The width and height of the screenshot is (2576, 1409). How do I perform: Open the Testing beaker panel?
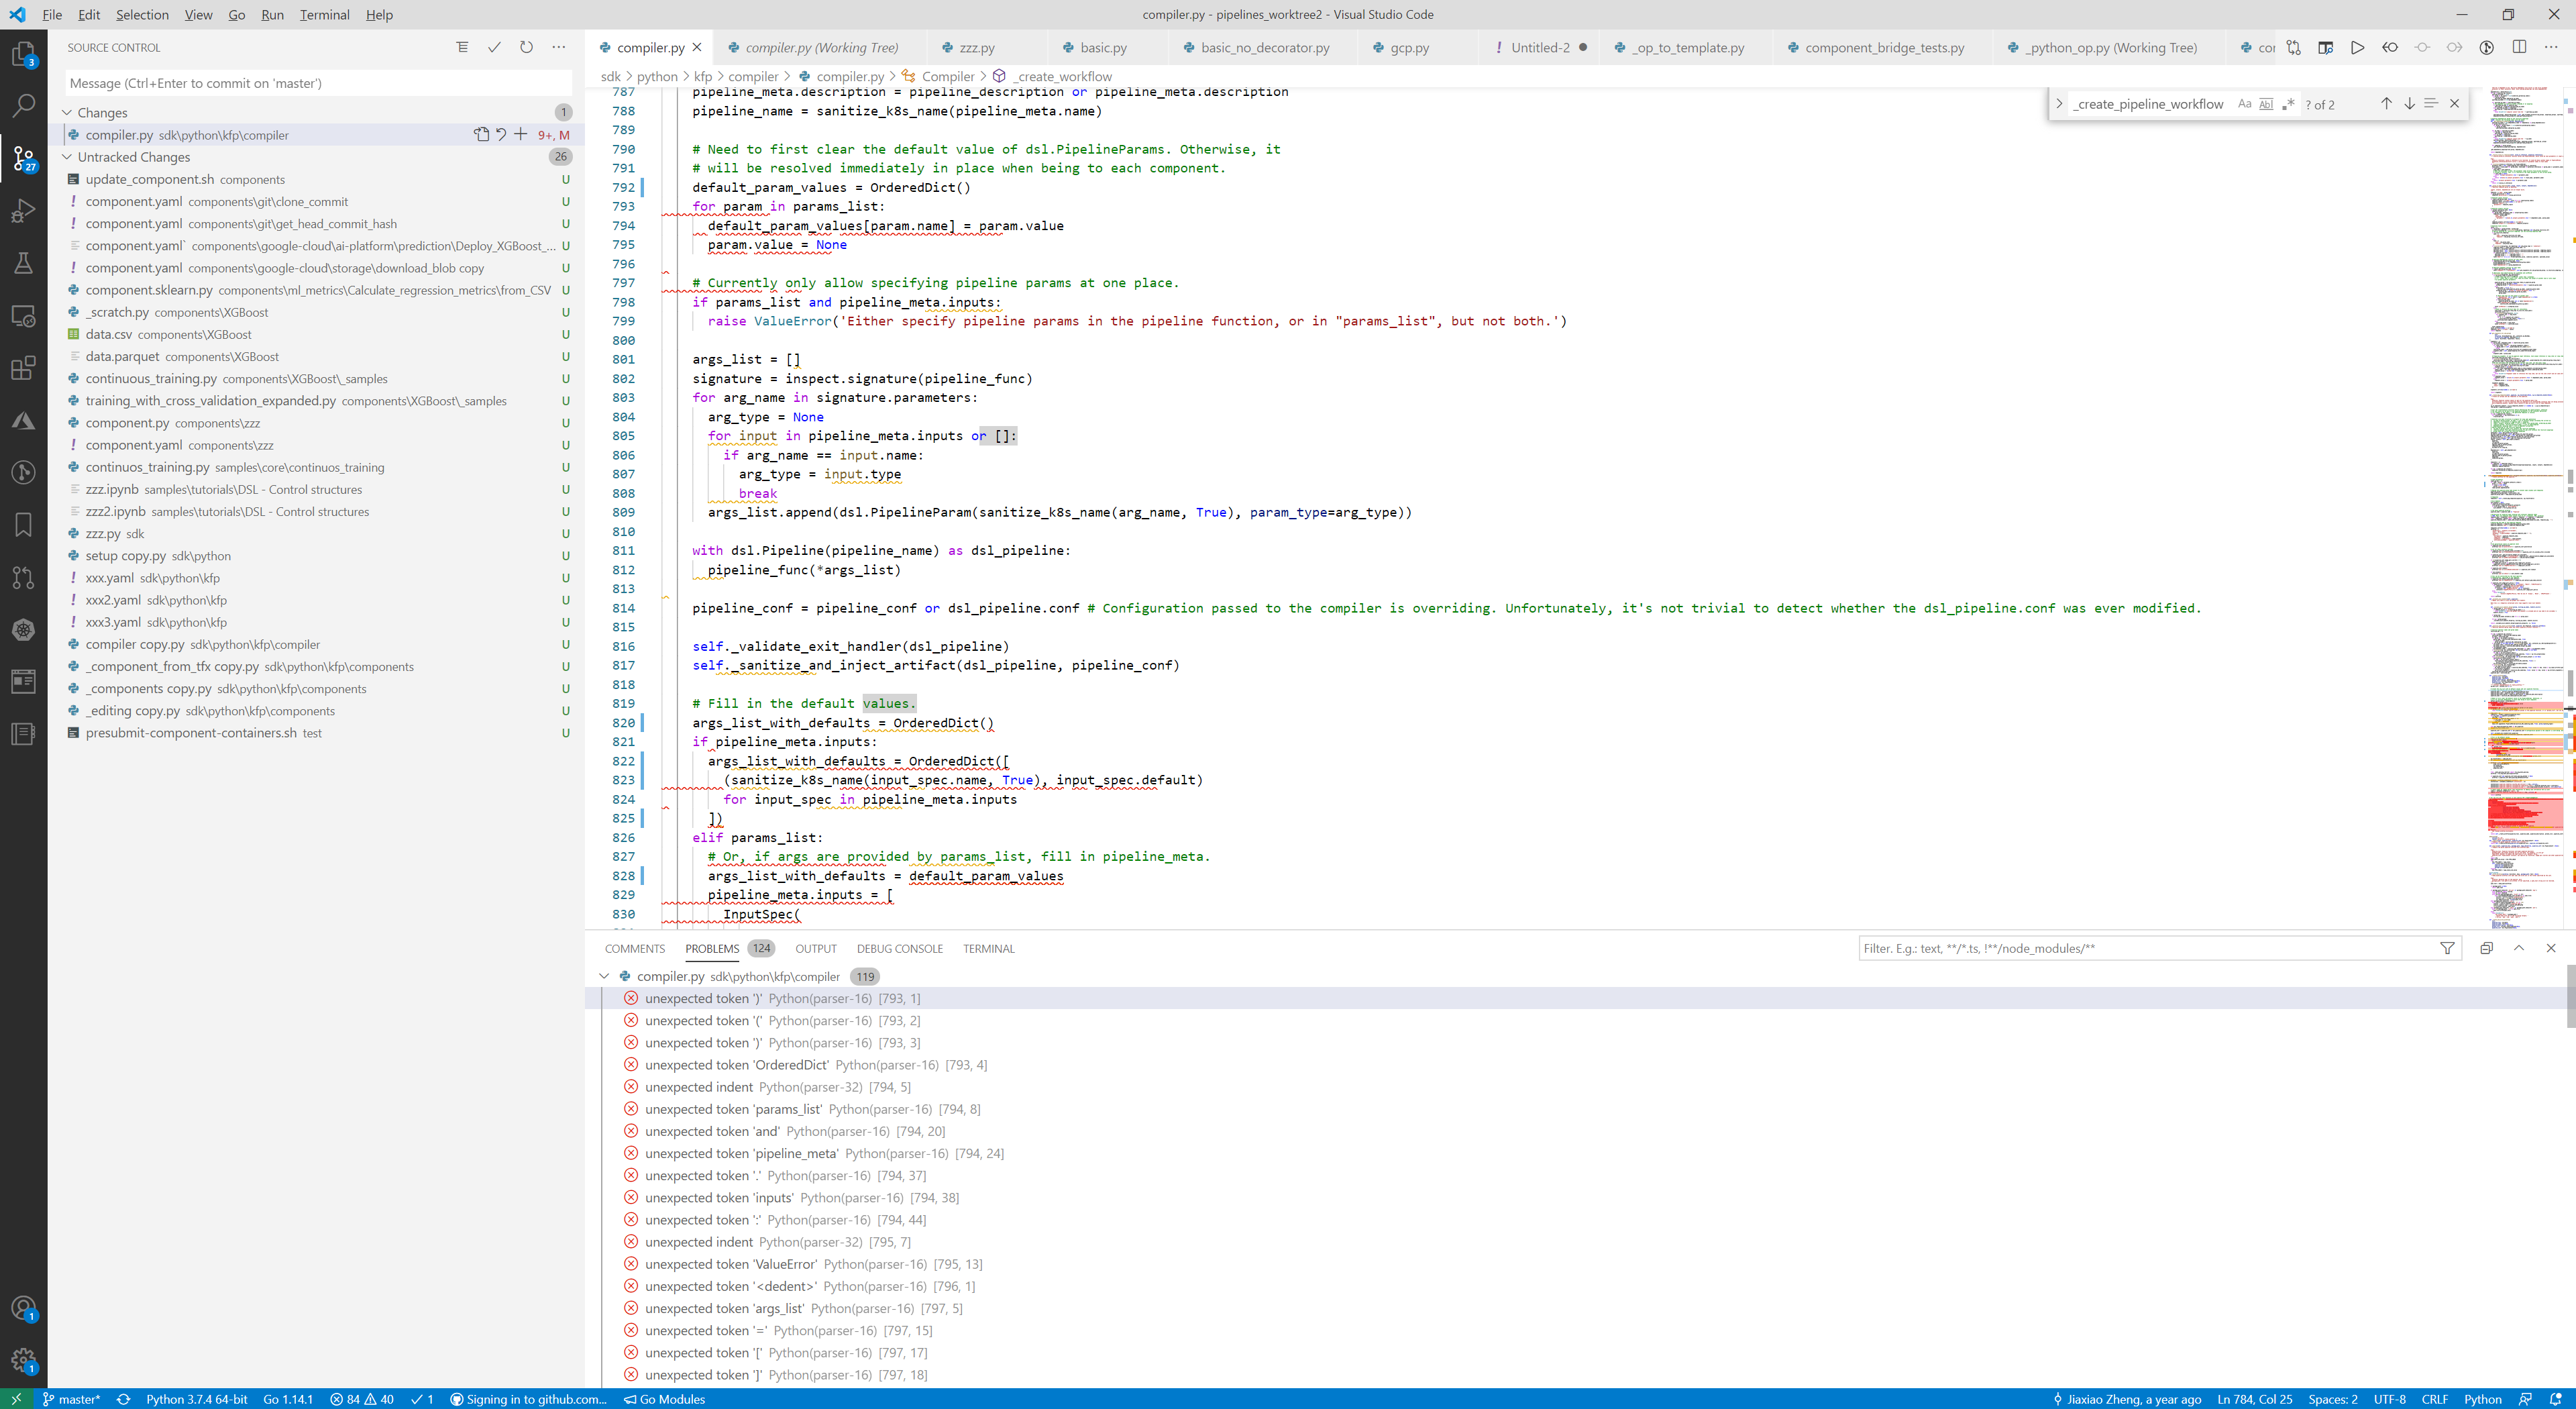click(23, 263)
